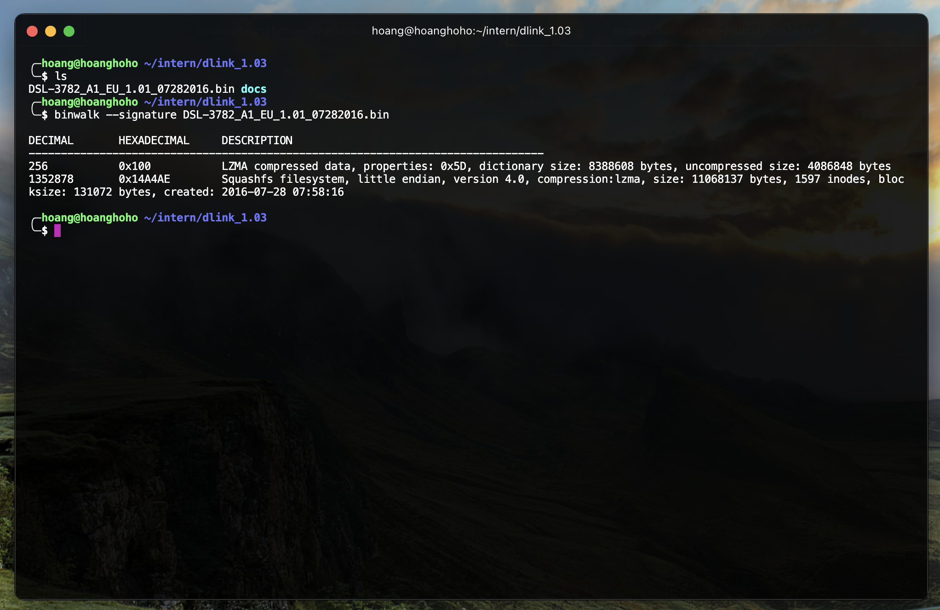
Task: Click the HEXADECIMAL column header
Action: 154,141
